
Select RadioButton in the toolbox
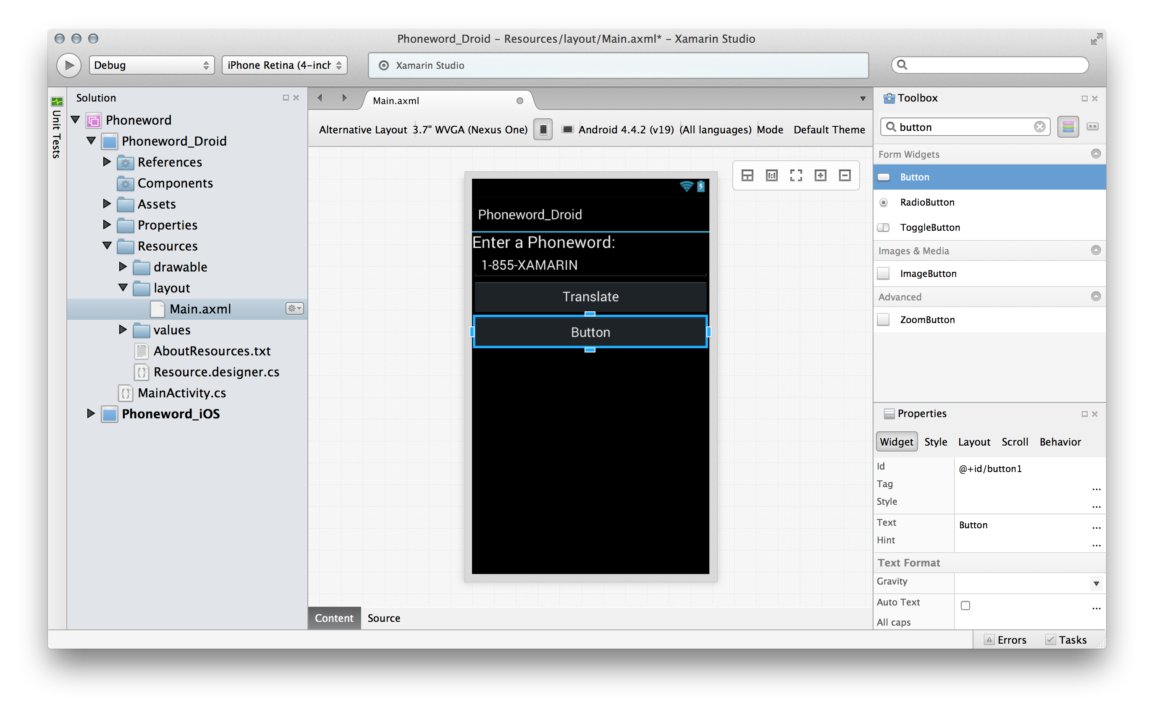click(927, 202)
